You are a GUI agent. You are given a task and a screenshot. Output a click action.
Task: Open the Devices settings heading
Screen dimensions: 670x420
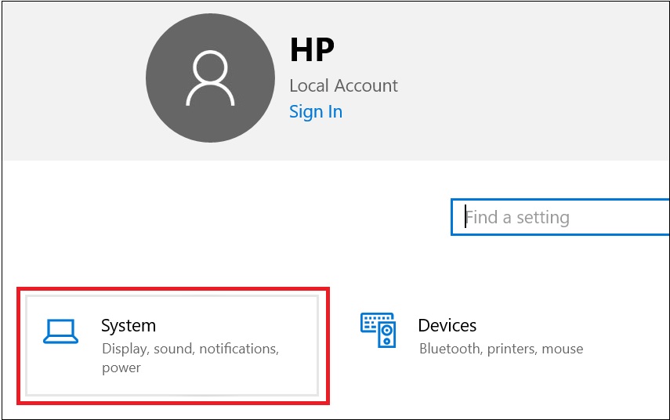point(447,325)
